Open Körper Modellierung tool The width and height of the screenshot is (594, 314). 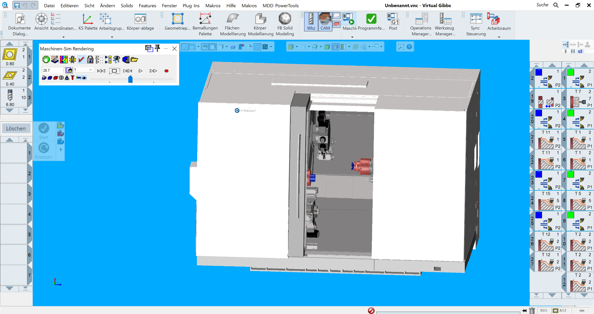tap(260, 25)
